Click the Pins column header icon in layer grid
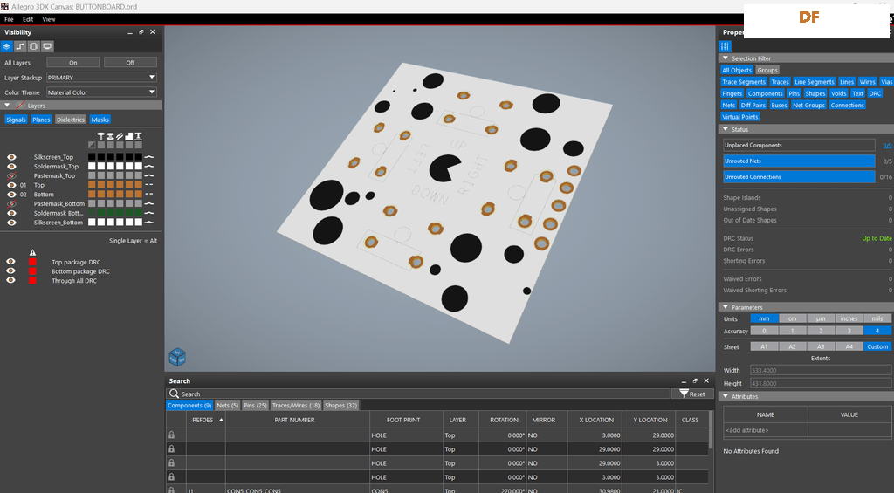This screenshot has width=894, height=493. point(100,136)
